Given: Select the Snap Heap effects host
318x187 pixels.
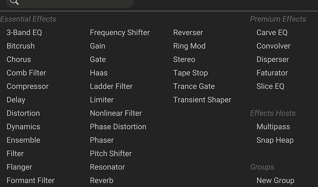Looking at the screenshot, I should tap(275, 140).
